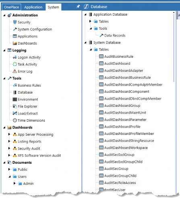
Task: Click the Security shield icon
Action: click(15, 22)
